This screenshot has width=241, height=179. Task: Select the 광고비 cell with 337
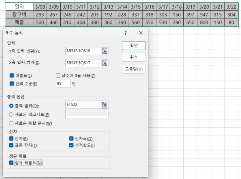[x=136, y=15]
